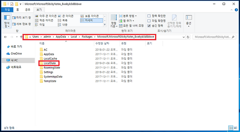Screen dimensions: 240x132
Task: Select OneDrive in navigation pane
Action: coord(14,54)
